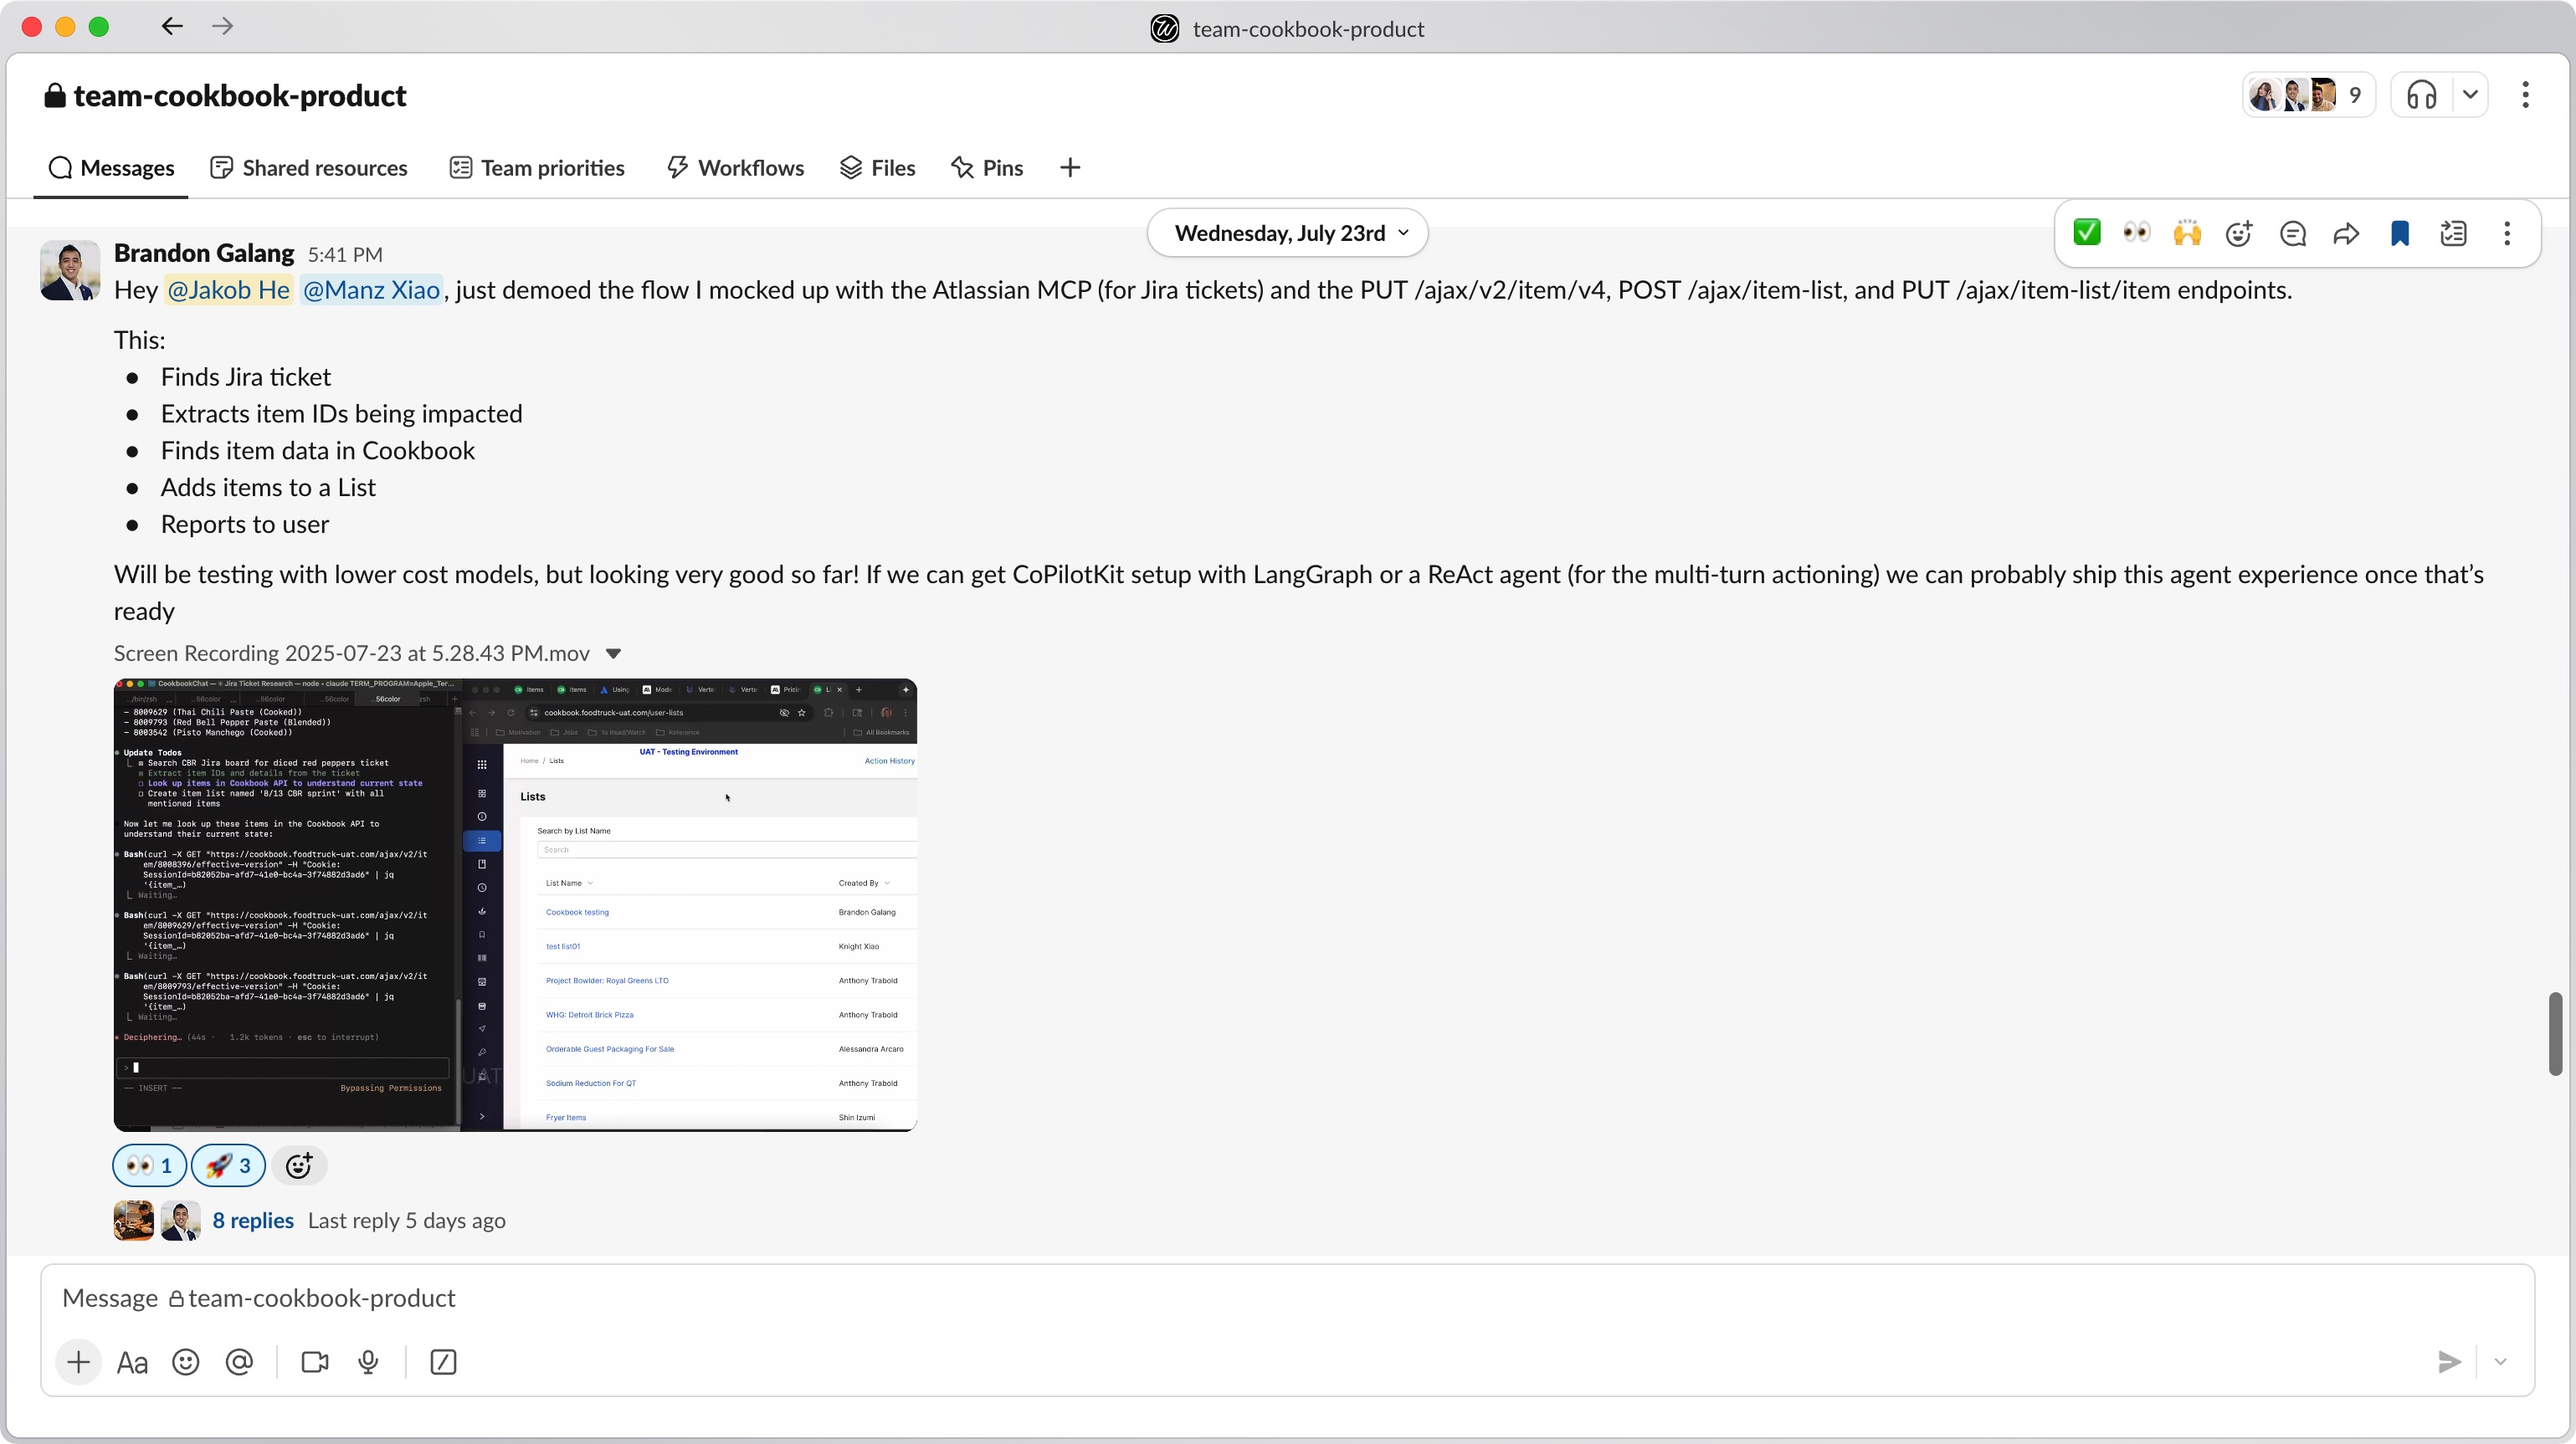This screenshot has width=2576, height=1444.
Task: React with the raised hands emoji
Action: [x=2188, y=233]
